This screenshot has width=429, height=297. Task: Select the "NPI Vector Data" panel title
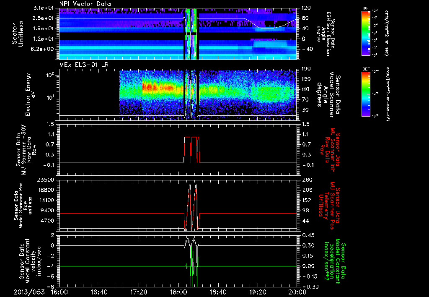(85, 4)
